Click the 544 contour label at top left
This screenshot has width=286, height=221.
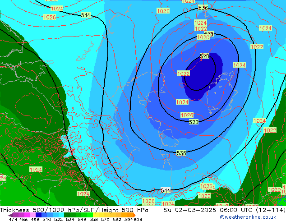coord(86,15)
